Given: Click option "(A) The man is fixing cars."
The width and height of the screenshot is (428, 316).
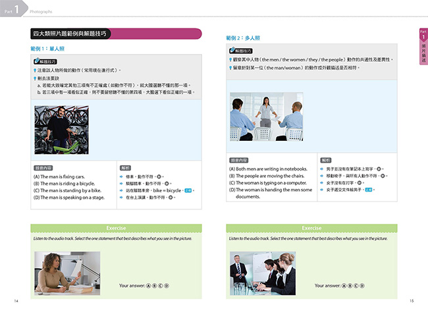Looking at the screenshot, I should point(59,177).
